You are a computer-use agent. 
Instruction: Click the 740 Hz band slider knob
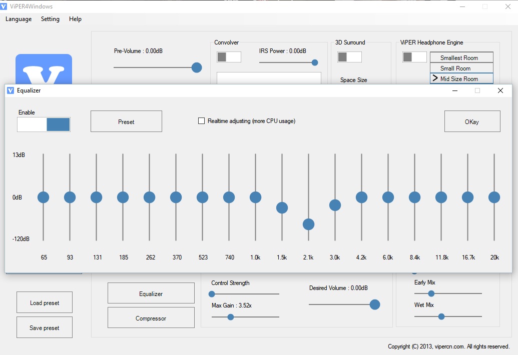(229, 197)
